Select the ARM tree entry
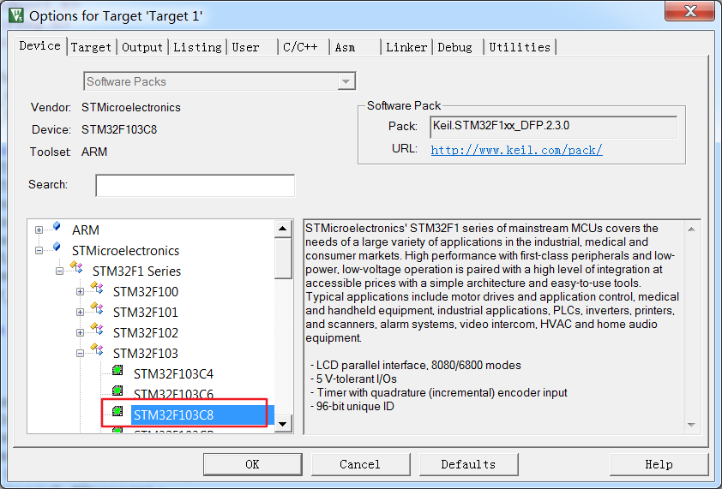 click(86, 230)
